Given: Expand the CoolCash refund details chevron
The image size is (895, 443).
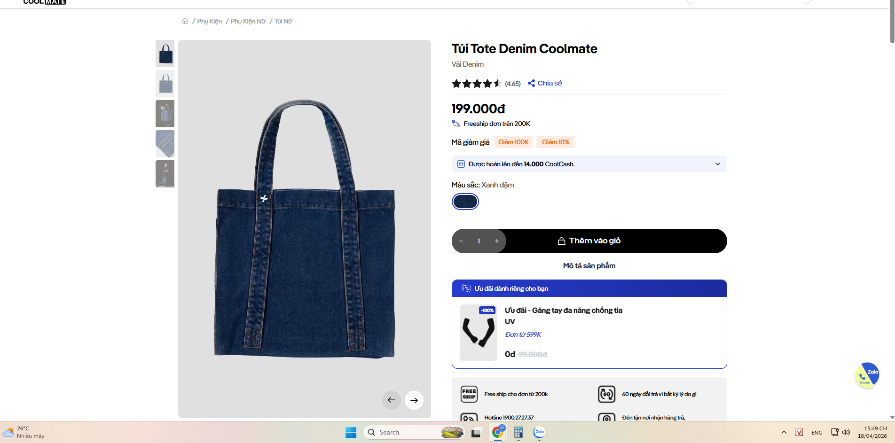Looking at the screenshot, I should point(718,164).
